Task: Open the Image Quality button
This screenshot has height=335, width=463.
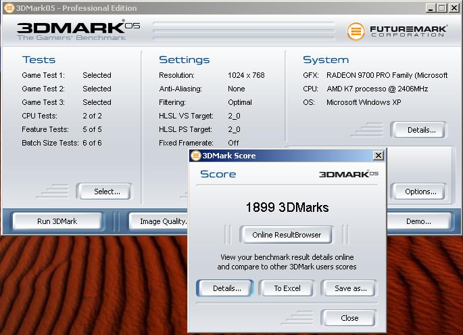Action: point(159,221)
